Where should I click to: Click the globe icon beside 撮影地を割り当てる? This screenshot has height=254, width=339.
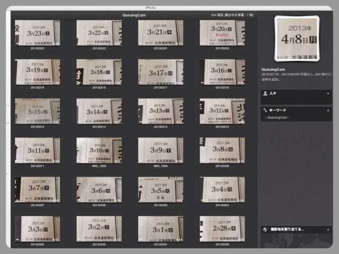[x=265, y=230]
